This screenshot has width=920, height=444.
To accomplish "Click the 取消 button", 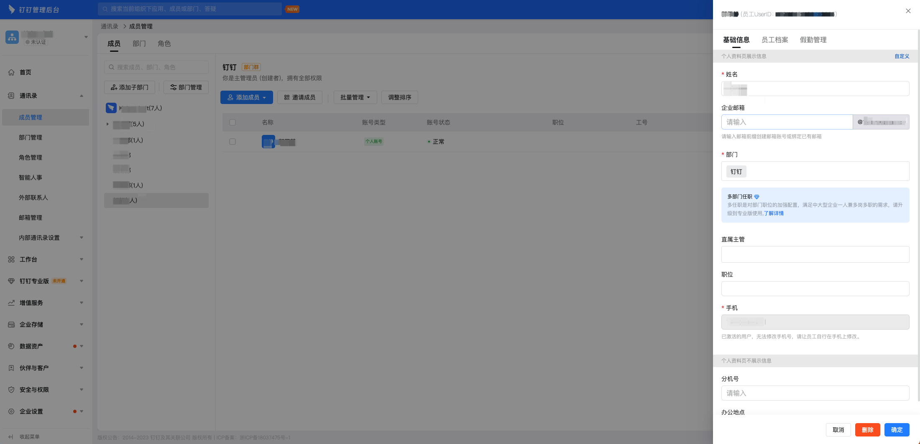I will (838, 430).
